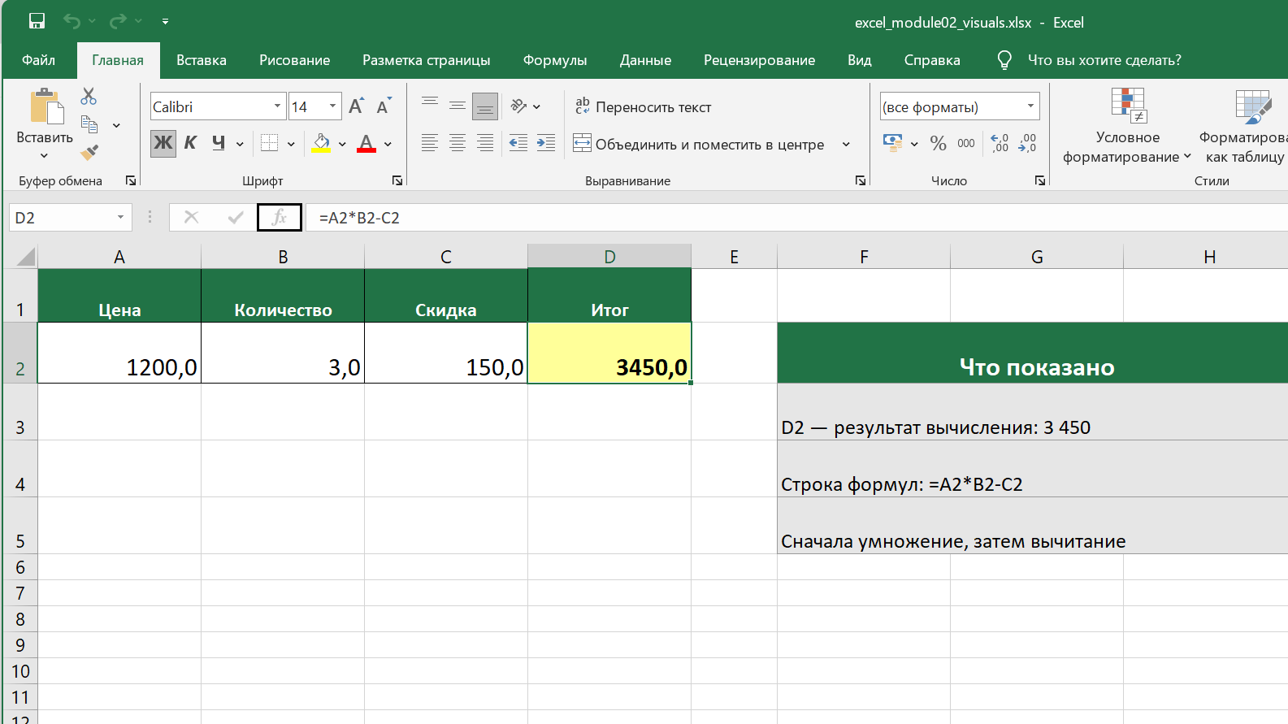Open number format (все форматы) dropdown
1288x724 pixels.
tap(1030, 106)
